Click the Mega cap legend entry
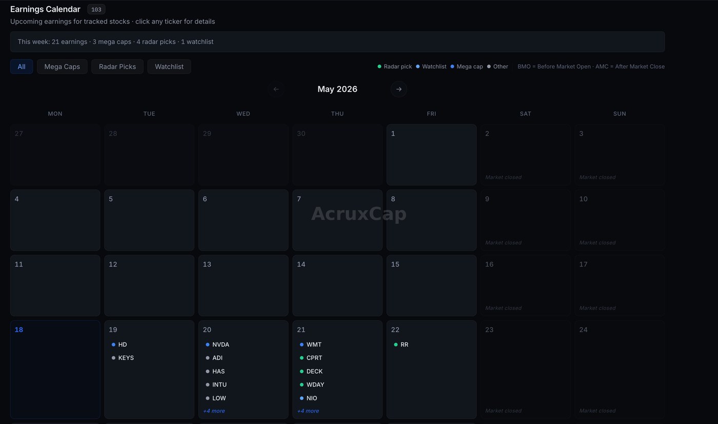The height and width of the screenshot is (424, 718). (x=467, y=67)
